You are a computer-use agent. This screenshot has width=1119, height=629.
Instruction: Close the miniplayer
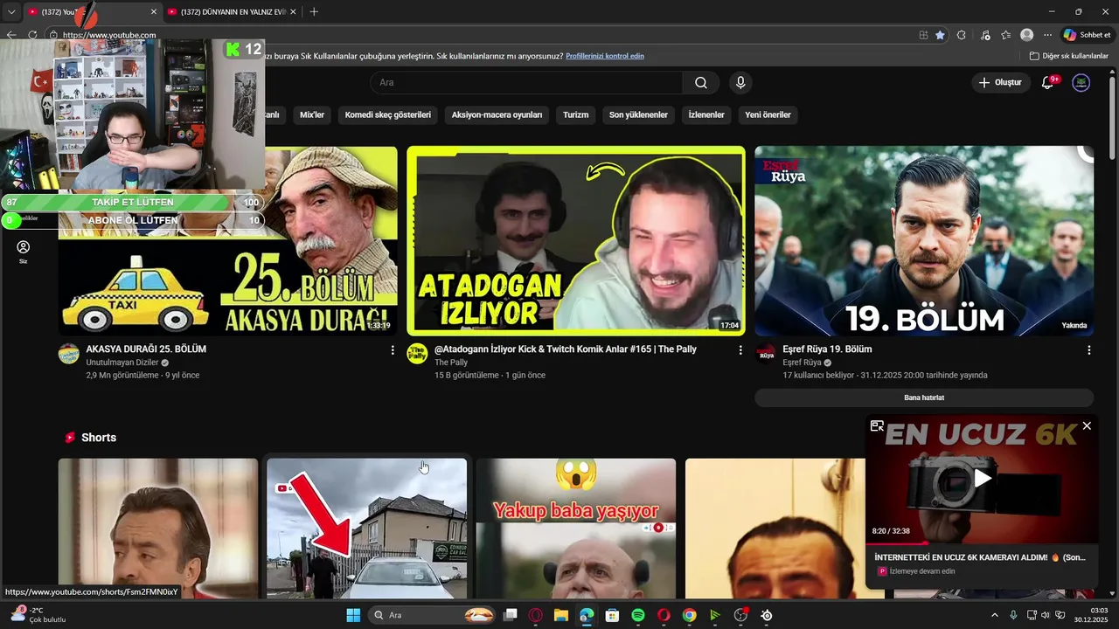click(x=1087, y=426)
